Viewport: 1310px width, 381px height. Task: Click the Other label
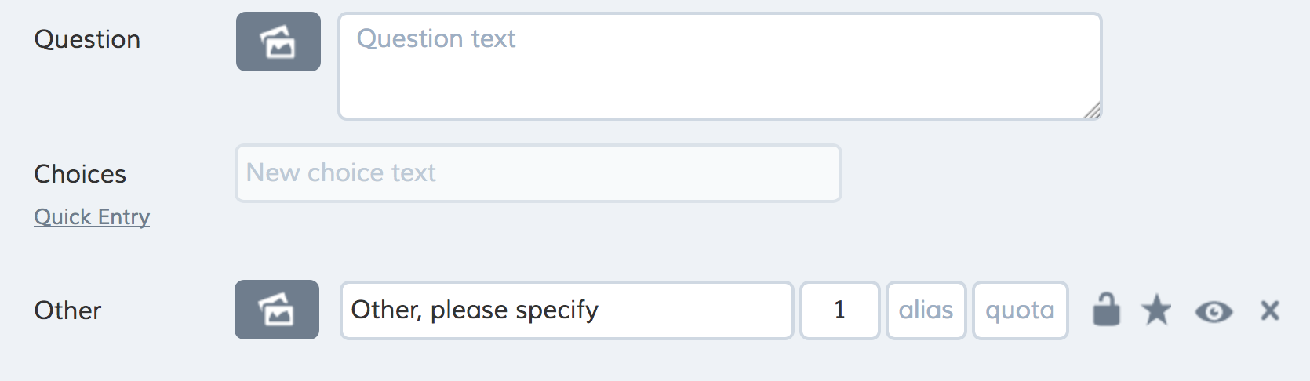(67, 310)
